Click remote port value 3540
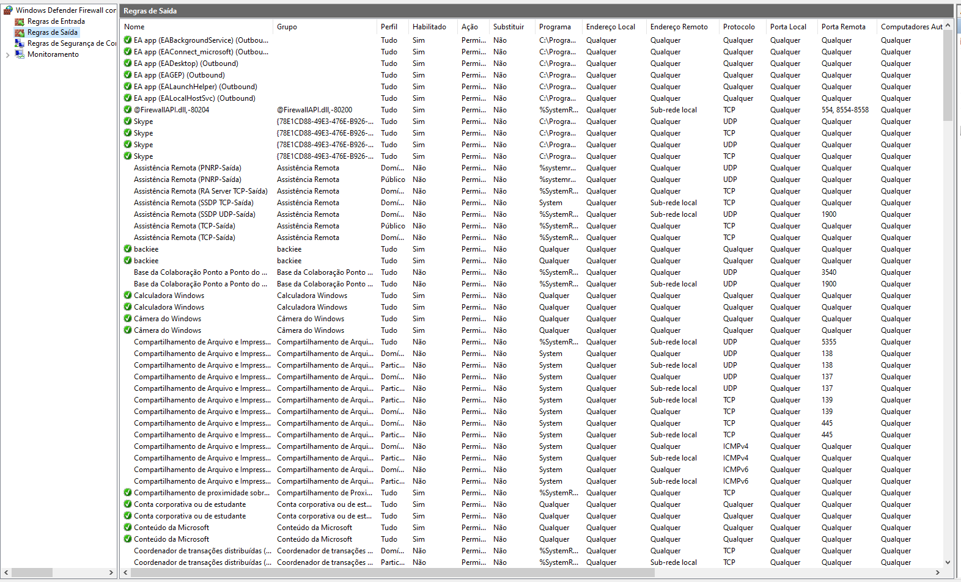Image resolution: width=961 pixels, height=582 pixels. pos(829,272)
